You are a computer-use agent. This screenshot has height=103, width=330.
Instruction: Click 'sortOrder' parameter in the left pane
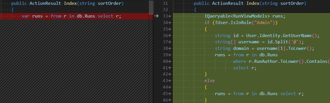(109, 4)
